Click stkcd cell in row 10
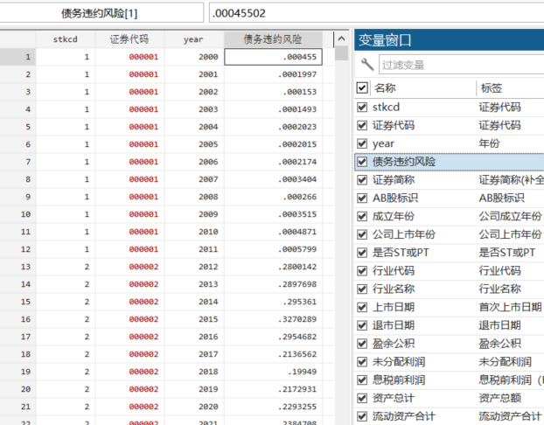This screenshot has width=544, height=425. (x=66, y=214)
